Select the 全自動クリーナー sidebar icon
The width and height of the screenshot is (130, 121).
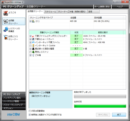point(5,22)
